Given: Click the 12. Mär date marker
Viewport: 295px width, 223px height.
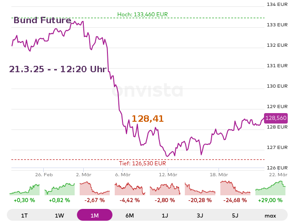Looking at the screenshot, I should click(168, 174).
